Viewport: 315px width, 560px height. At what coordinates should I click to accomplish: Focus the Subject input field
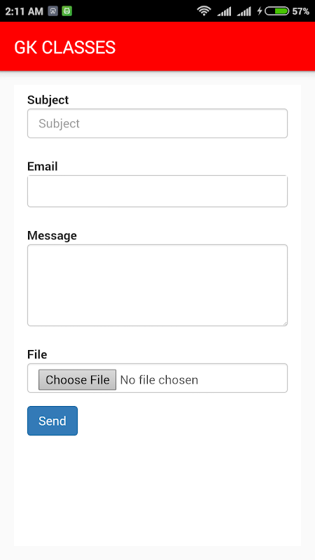point(157,123)
